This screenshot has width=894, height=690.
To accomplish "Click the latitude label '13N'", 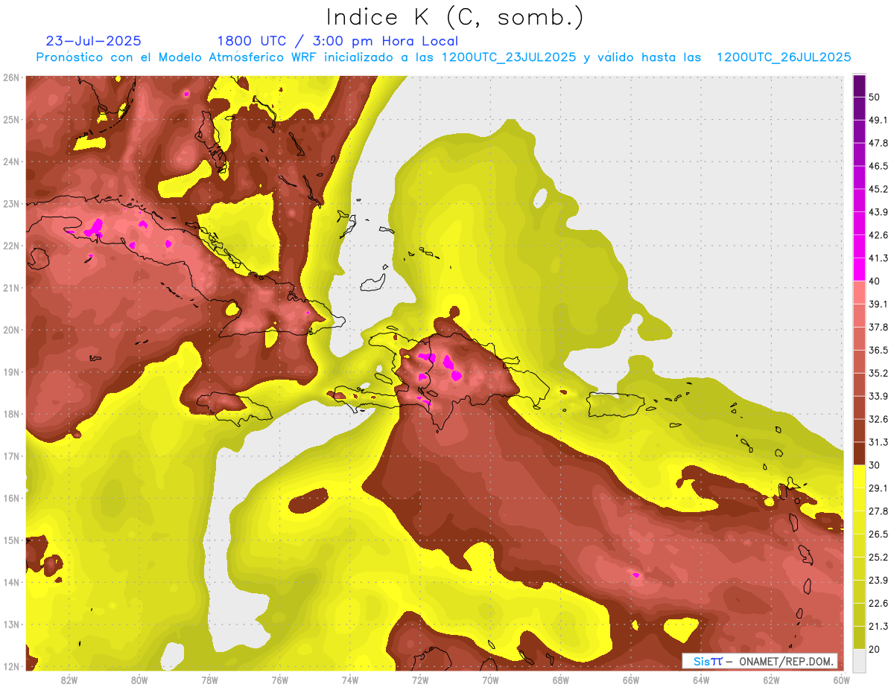I will point(10,624).
